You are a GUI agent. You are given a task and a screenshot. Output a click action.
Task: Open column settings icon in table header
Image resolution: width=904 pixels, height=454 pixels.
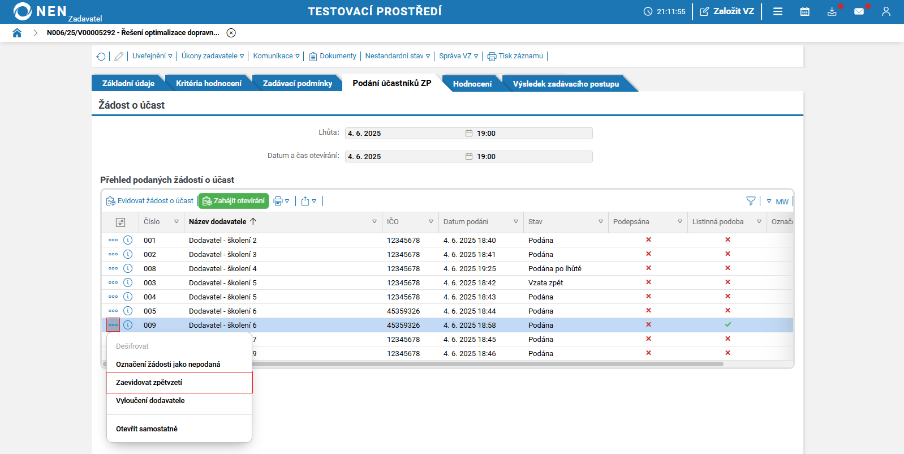coord(120,222)
